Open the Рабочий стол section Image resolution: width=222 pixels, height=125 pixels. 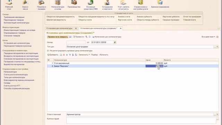pyautogui.click(x=9, y=5)
